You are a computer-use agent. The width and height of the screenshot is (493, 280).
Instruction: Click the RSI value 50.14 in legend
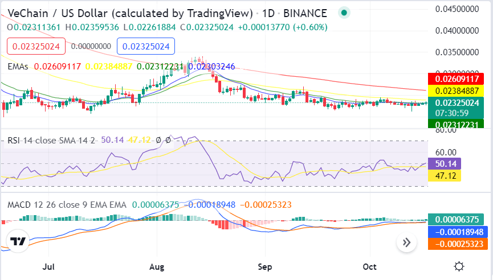[x=112, y=140]
